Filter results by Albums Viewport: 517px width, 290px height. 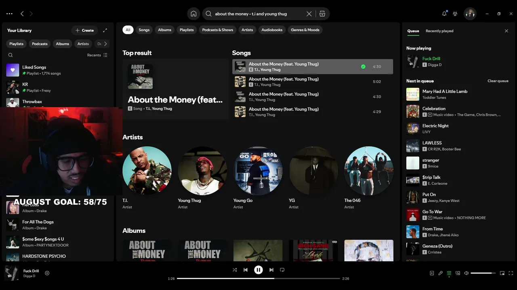[x=164, y=30]
